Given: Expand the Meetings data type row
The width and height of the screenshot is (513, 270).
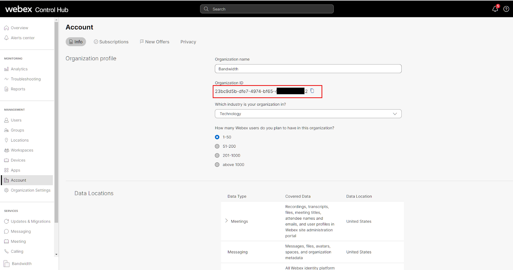Looking at the screenshot, I should coord(226,221).
